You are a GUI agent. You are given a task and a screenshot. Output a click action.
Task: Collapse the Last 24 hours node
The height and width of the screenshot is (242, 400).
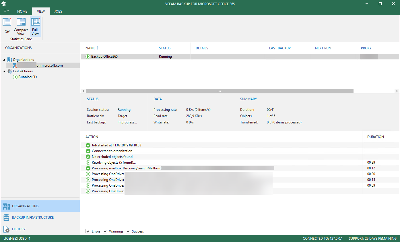4,71
